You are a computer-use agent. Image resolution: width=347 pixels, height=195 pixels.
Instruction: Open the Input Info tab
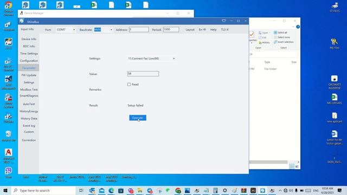27,29
